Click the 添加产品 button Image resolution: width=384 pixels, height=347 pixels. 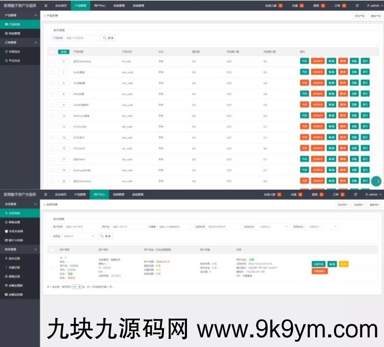(359, 16)
